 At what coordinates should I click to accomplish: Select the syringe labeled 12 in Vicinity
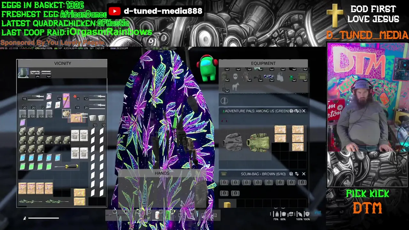[97, 96]
